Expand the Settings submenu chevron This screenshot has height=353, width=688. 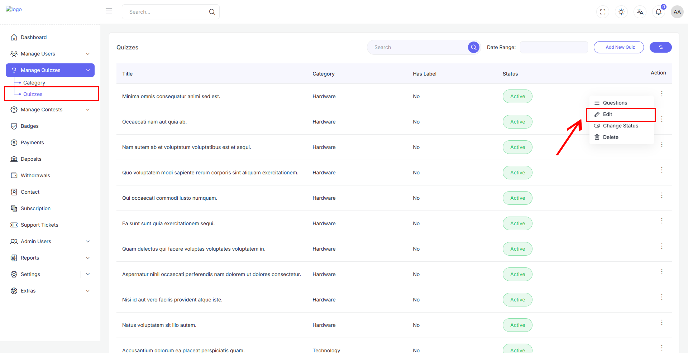88,274
